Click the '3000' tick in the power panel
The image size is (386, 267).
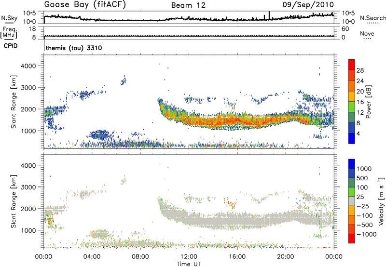tap(28, 88)
